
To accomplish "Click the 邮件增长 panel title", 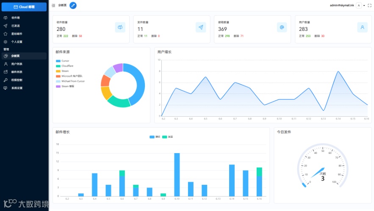I will 63,132.
